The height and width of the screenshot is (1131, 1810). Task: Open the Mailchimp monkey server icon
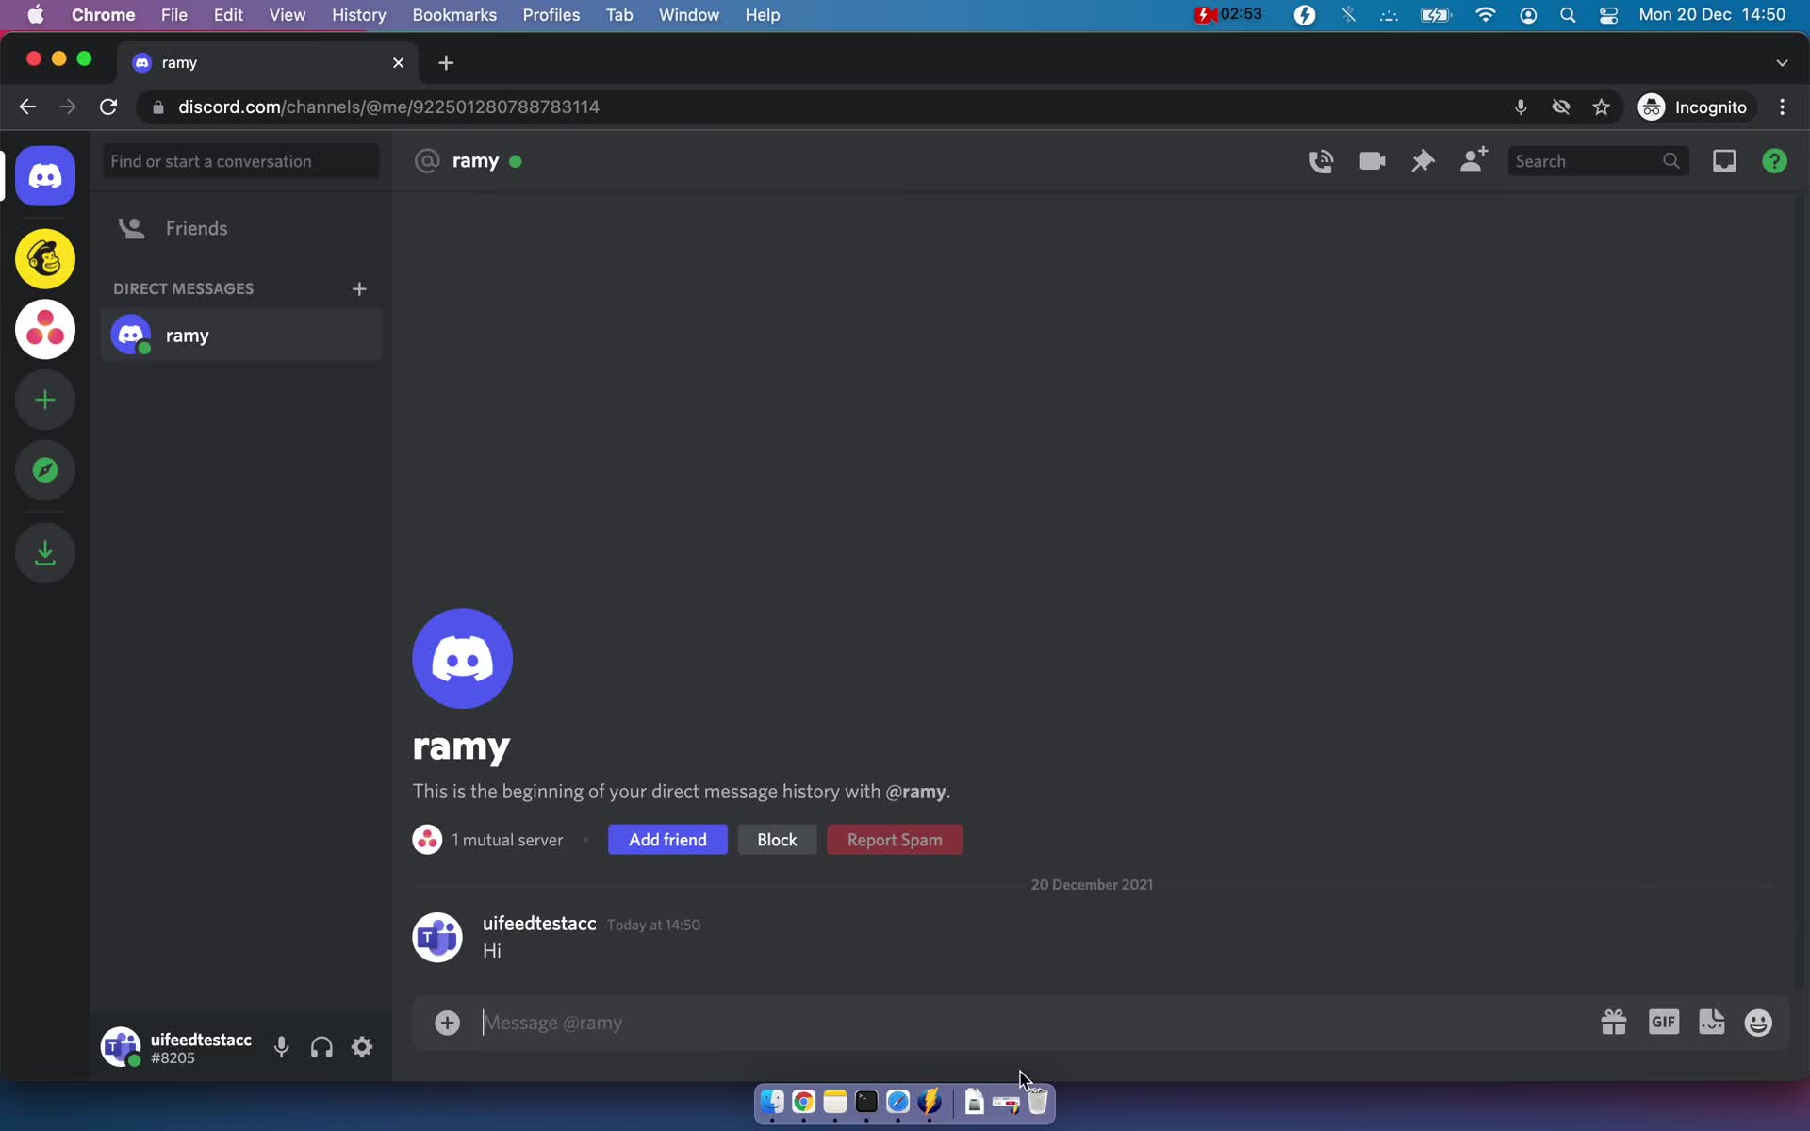tap(45, 258)
